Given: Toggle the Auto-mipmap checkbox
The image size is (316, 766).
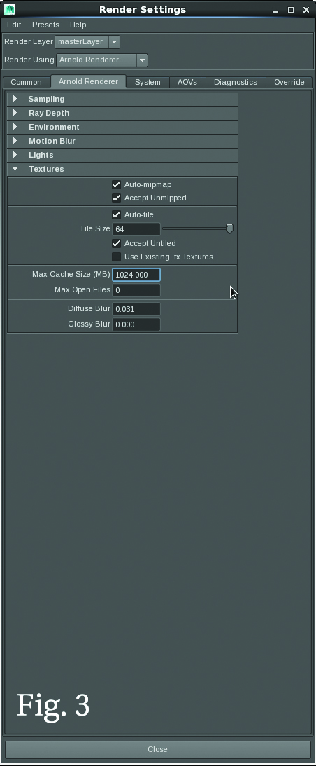Looking at the screenshot, I should point(117,184).
